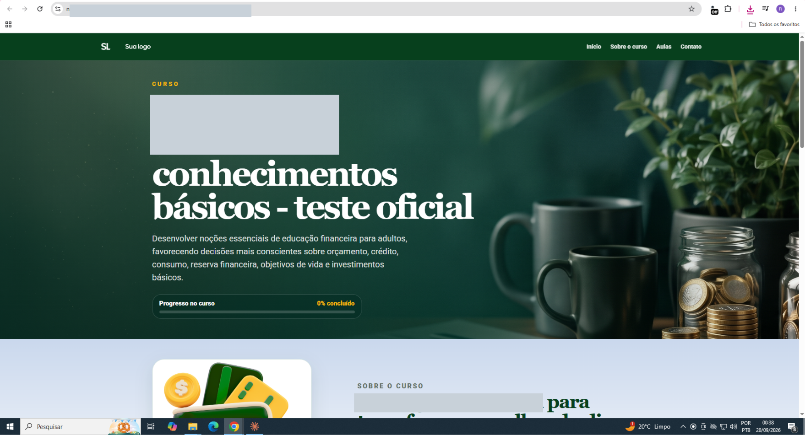805x435 pixels.
Task: Open the Copilot taskbar icon
Action: click(x=172, y=427)
